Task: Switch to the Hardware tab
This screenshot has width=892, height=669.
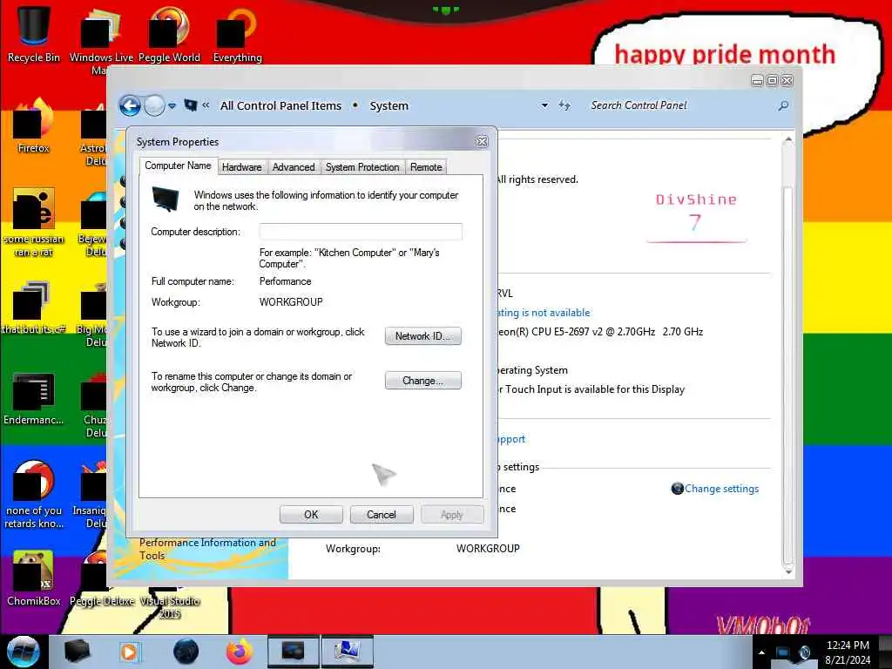Action: click(x=242, y=166)
